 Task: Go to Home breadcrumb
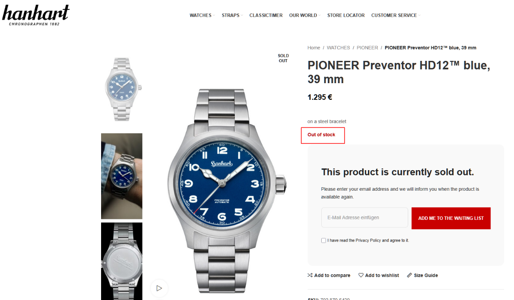314,48
